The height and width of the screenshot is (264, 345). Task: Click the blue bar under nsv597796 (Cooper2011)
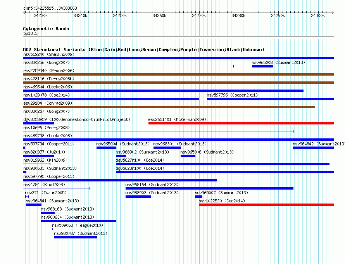(x=271, y=99)
